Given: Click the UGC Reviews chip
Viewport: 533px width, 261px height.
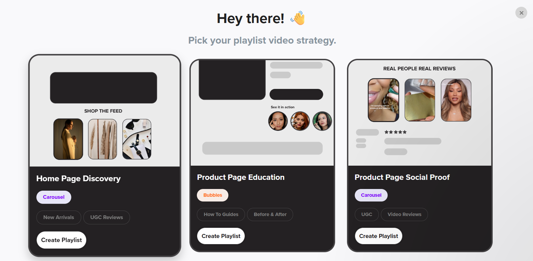Looking at the screenshot, I should (106, 217).
